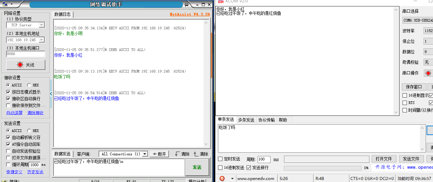Click the 周期 field showing 100 in XCOM
Viewport: 433px width, 182px height.
point(264,159)
